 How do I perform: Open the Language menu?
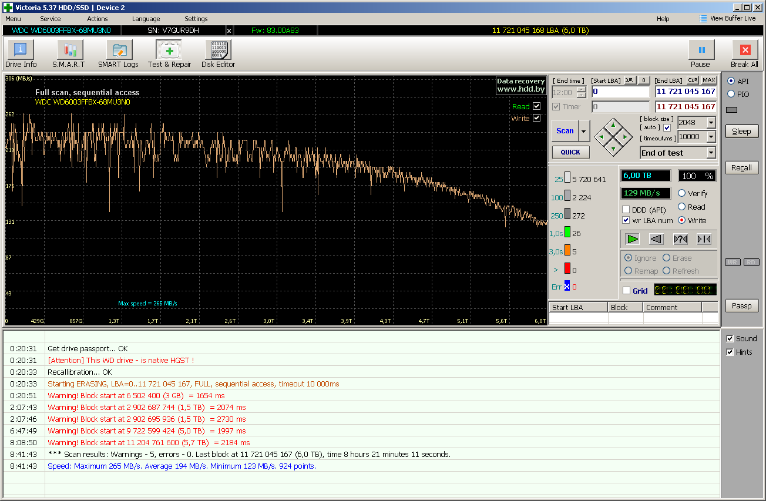[146, 19]
